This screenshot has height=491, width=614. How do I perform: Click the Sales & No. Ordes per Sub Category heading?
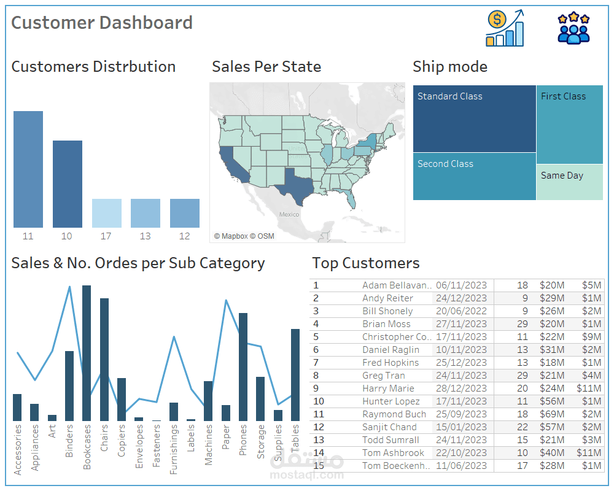point(138,263)
